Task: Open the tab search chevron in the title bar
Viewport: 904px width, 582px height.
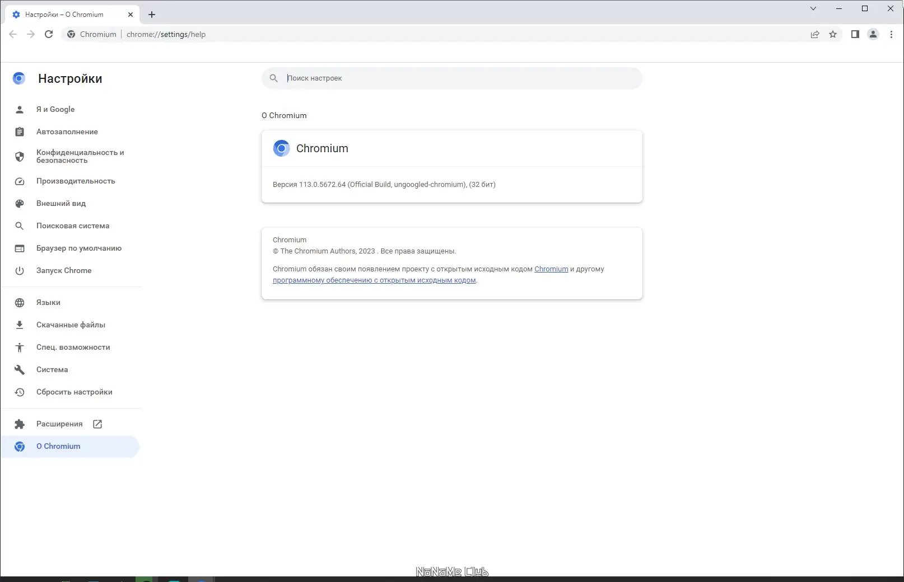Action: coord(813,8)
